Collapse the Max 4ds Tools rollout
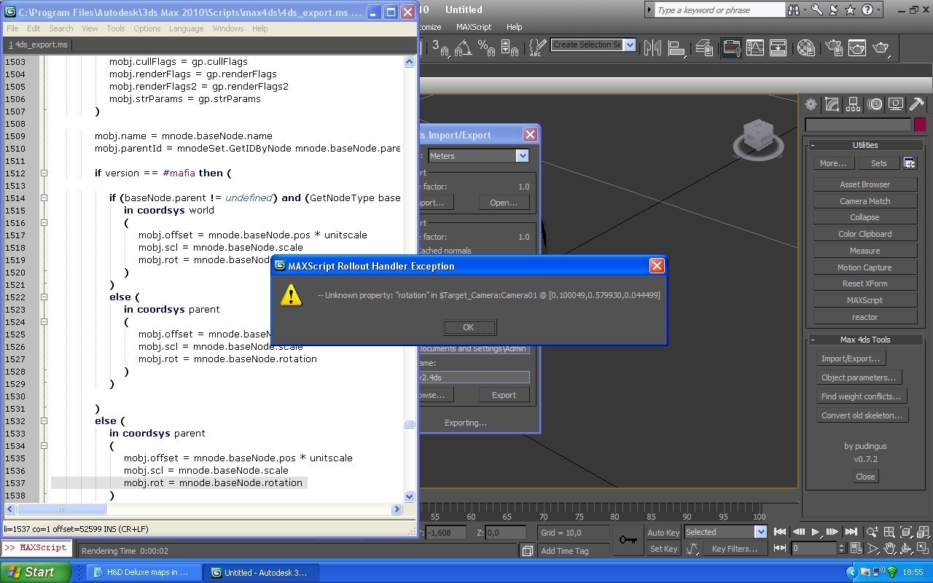Viewport: 933px width, 583px height. point(865,340)
